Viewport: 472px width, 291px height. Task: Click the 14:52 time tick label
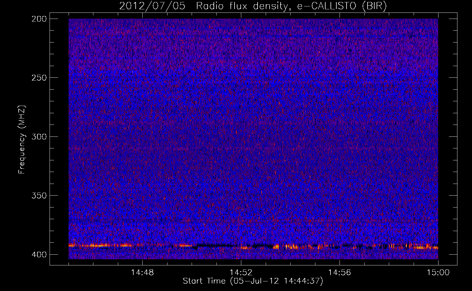click(x=241, y=273)
